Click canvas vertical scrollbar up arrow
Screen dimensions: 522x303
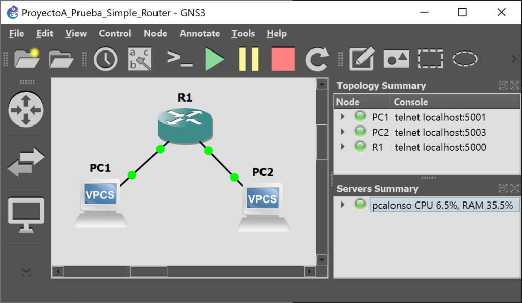[x=322, y=84]
